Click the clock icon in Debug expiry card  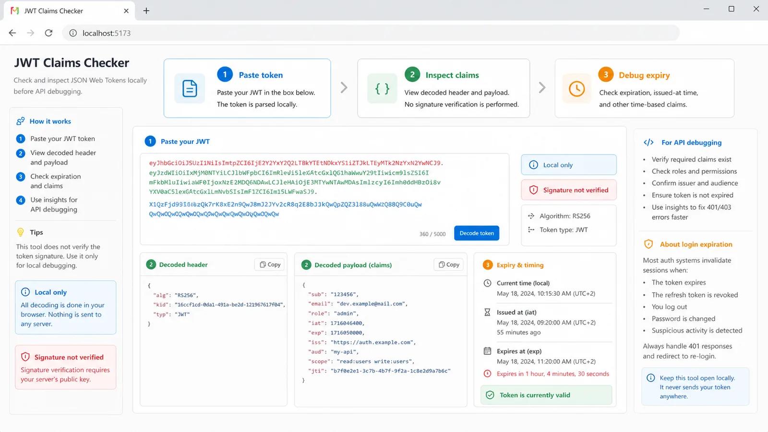point(576,88)
